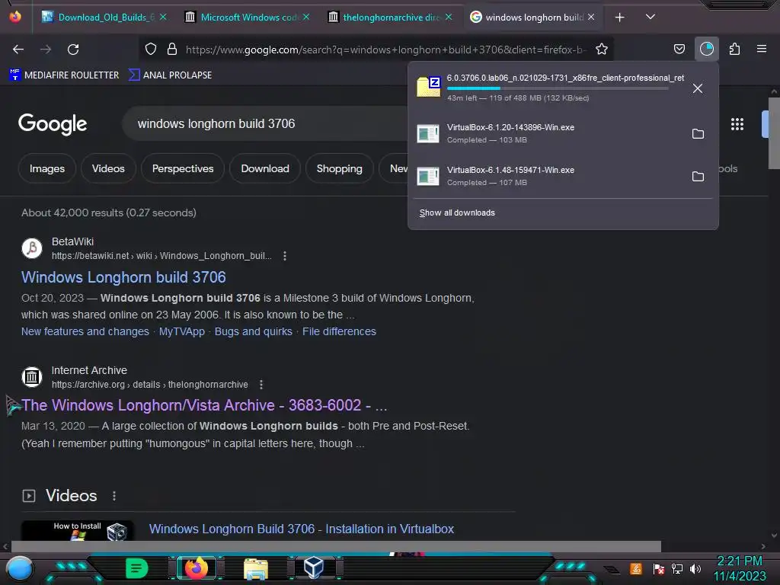780x585 pixels.
Task: Show VirtualBox-6.1.48 file in folder
Action: click(x=698, y=177)
